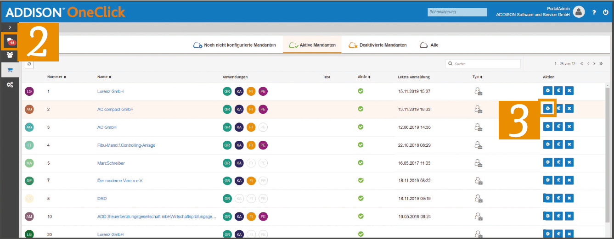Go to the next page of results

tap(594, 64)
